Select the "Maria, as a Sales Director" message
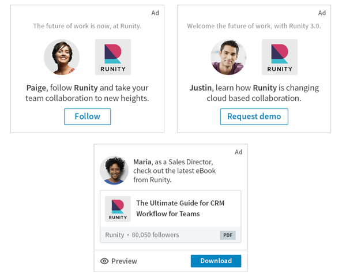Image resolution: width=346 pixels, height=278 pixels. [x=172, y=171]
